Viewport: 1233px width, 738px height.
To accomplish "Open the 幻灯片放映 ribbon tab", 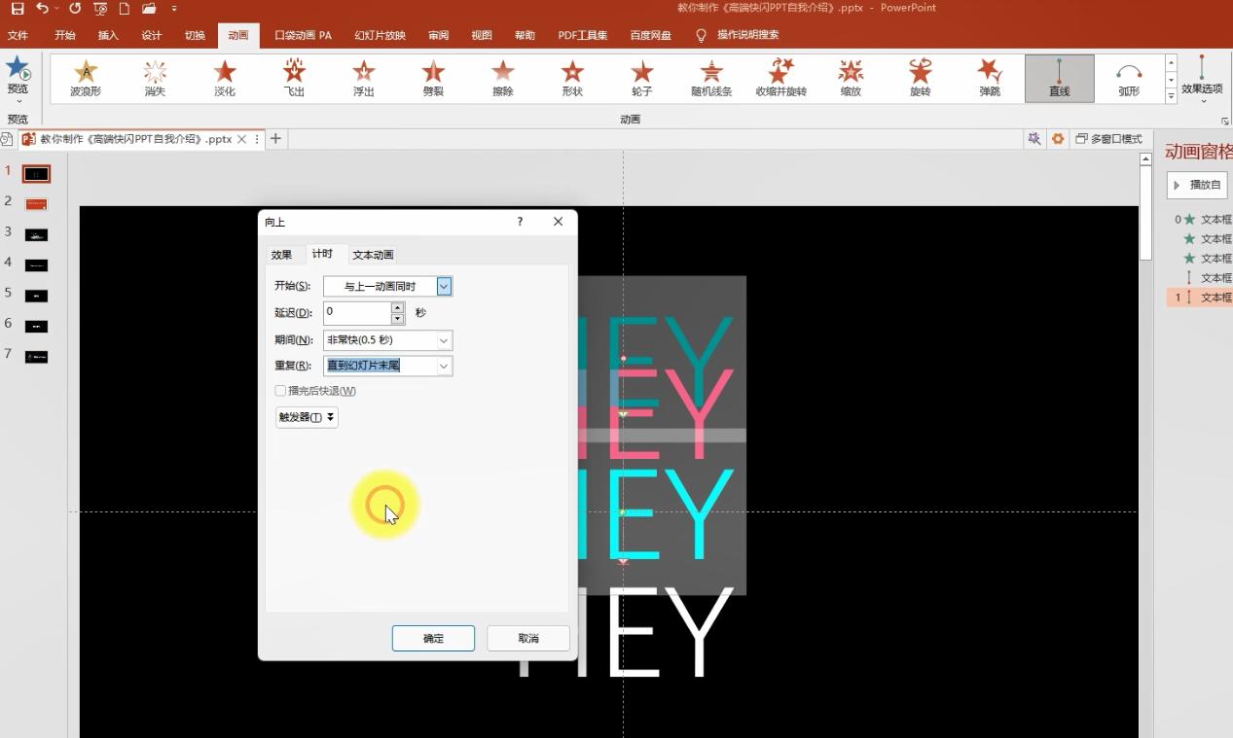I will pyautogui.click(x=379, y=35).
